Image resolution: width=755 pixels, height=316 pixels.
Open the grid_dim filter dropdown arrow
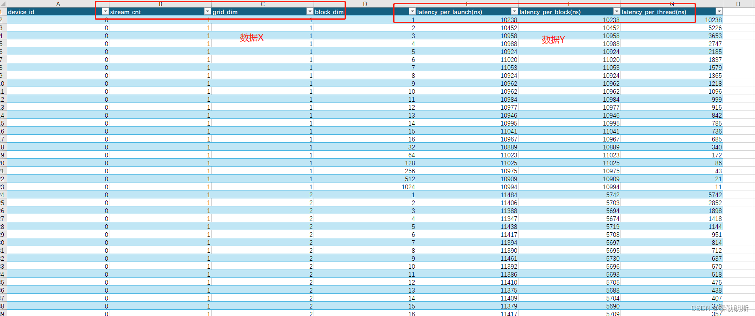click(x=310, y=12)
